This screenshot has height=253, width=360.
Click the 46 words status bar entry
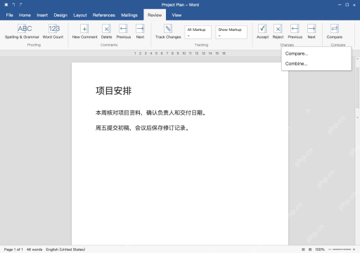coord(34,249)
